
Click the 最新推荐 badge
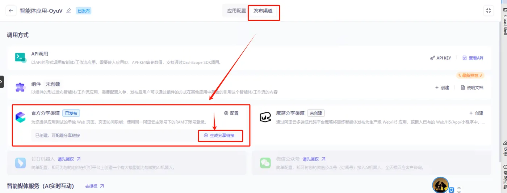(470, 76)
